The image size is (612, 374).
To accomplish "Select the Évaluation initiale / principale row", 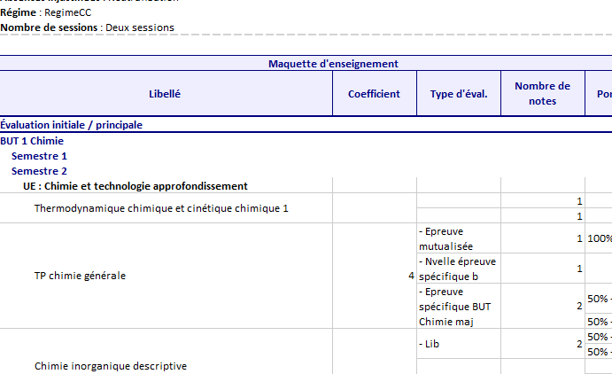I will pos(72,125).
